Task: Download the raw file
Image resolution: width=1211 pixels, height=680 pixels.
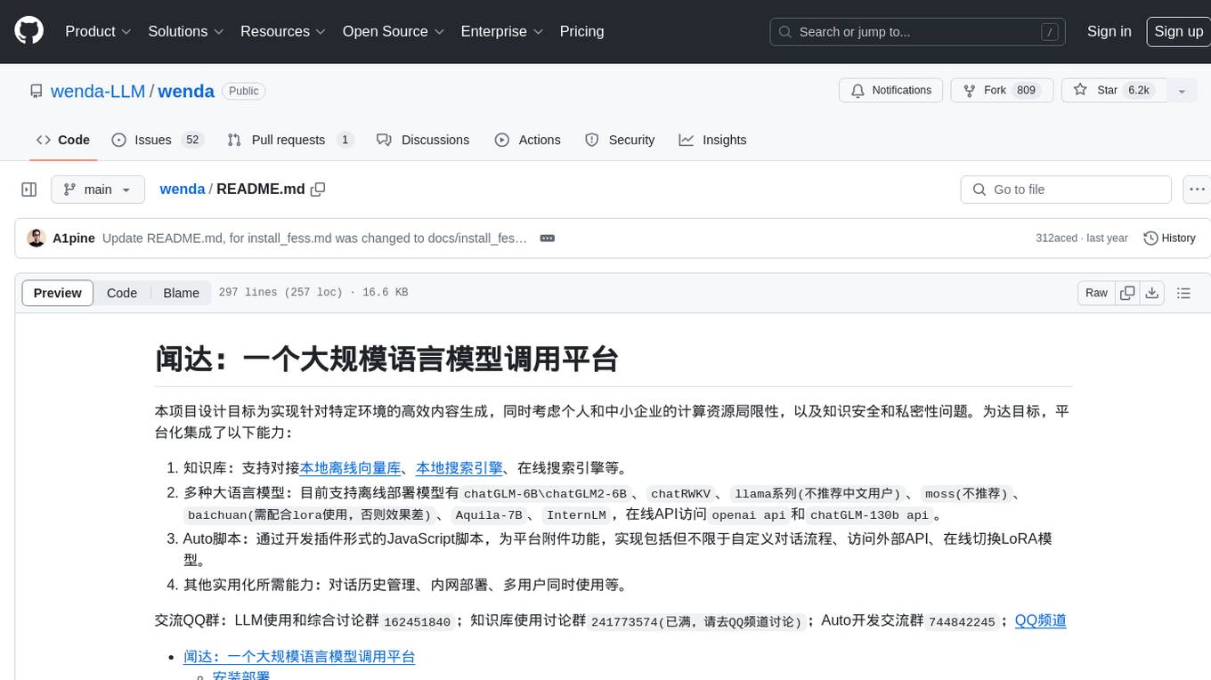Action: (x=1151, y=293)
